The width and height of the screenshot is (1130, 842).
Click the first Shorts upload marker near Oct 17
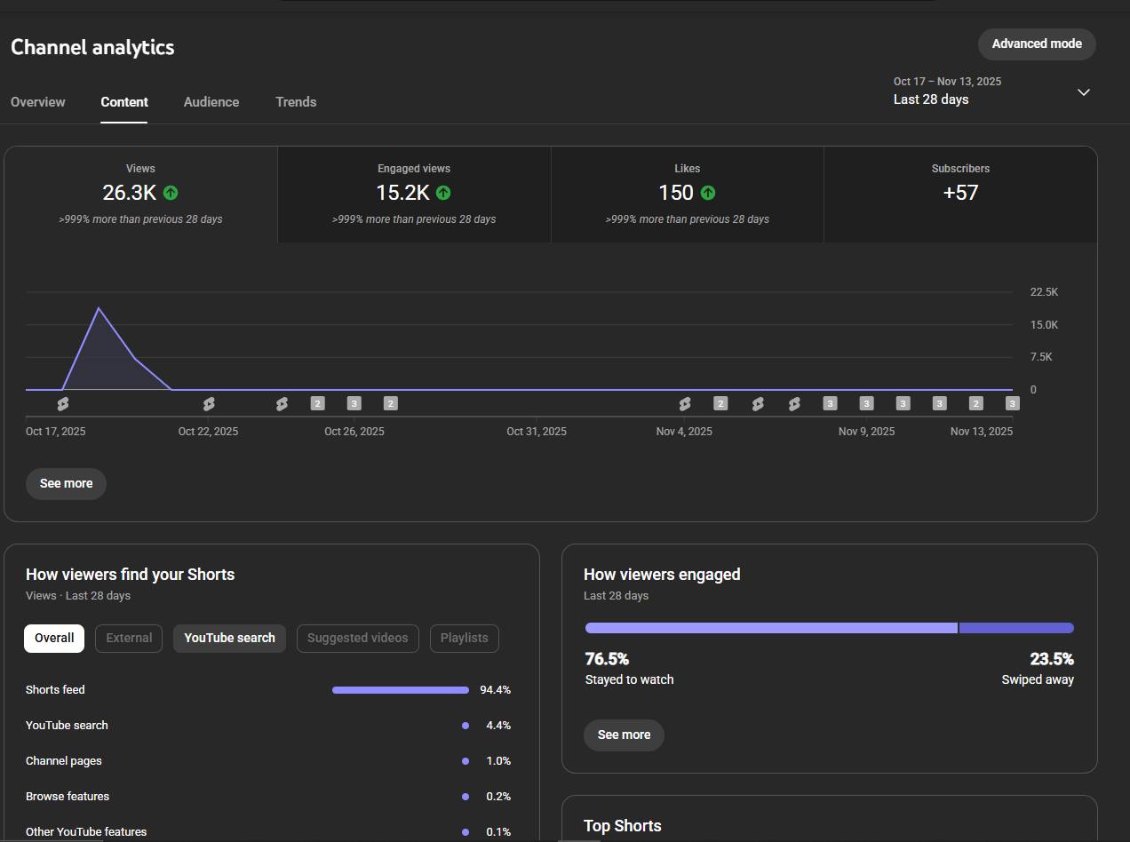tap(62, 404)
